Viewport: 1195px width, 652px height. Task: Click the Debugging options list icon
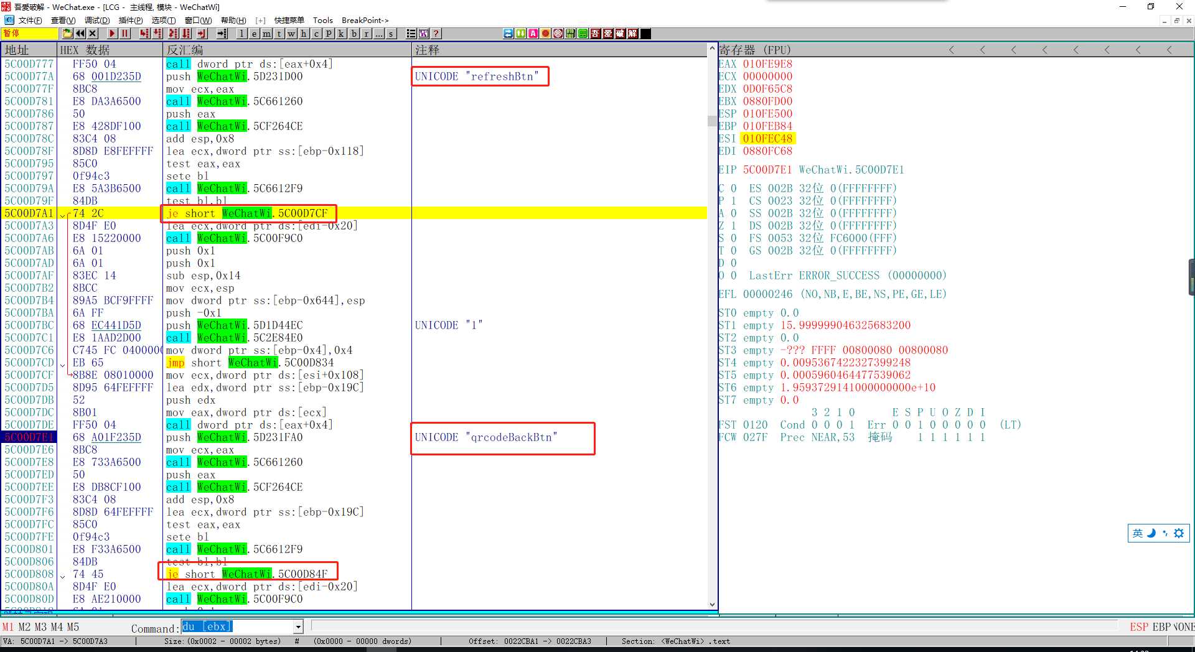tap(411, 34)
